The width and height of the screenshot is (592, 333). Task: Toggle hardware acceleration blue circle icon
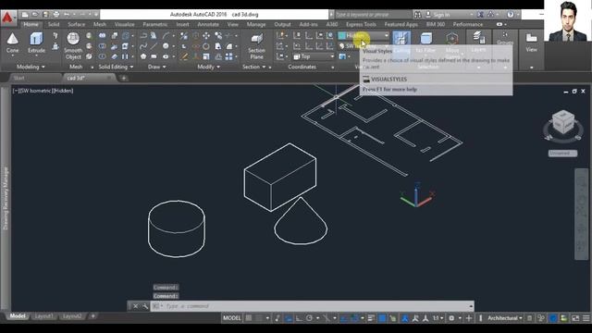553,318
